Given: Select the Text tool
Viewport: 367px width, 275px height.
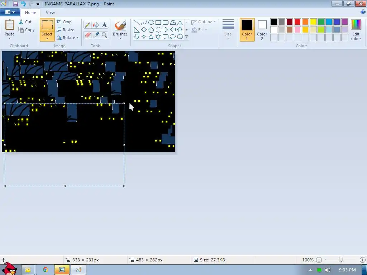Looking at the screenshot, I should [x=104, y=25].
